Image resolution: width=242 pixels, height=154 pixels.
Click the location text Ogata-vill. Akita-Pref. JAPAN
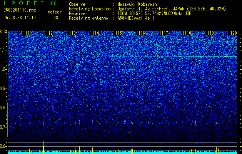coord(151,9)
